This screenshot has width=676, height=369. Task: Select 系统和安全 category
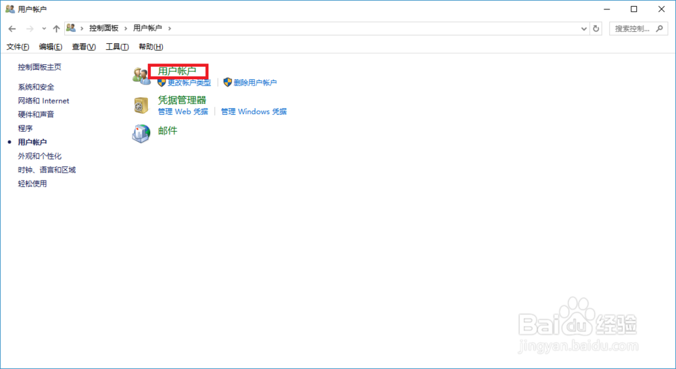(x=37, y=87)
